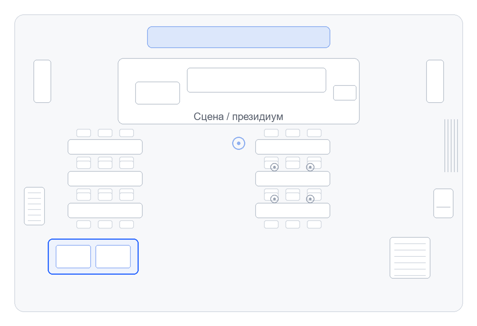Select the large lined panel in the lower-right corner
This screenshot has width=477, height=326.
pos(410,258)
